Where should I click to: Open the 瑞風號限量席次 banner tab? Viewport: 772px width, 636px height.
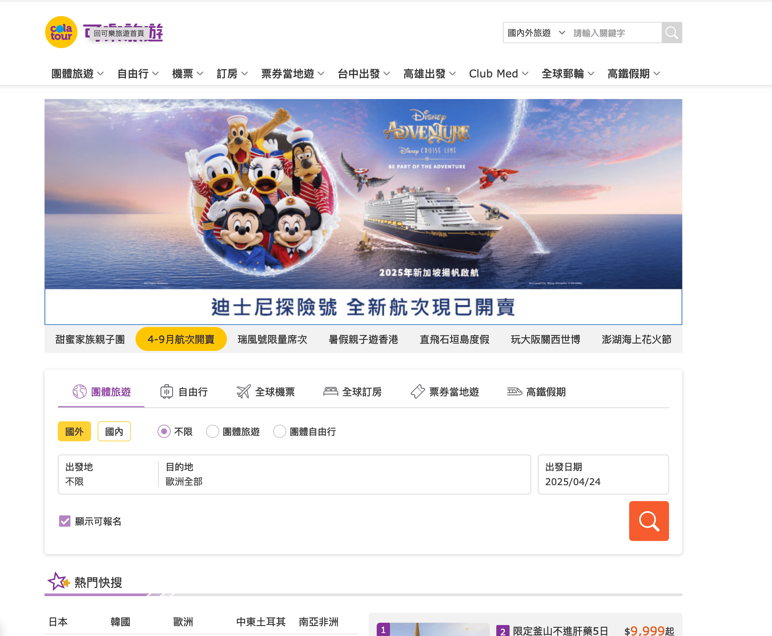click(x=272, y=339)
